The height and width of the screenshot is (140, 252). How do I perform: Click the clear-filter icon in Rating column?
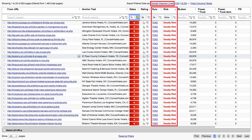click(x=149, y=17)
